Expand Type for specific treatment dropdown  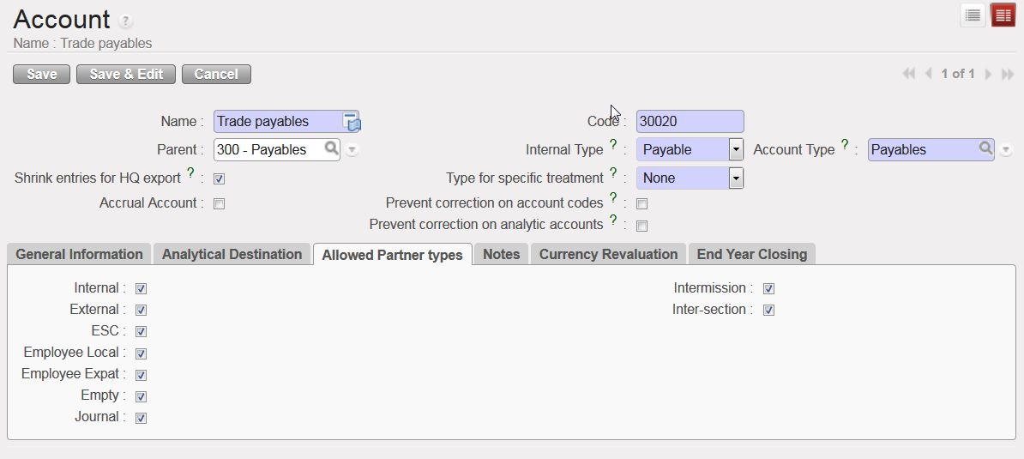pos(735,178)
